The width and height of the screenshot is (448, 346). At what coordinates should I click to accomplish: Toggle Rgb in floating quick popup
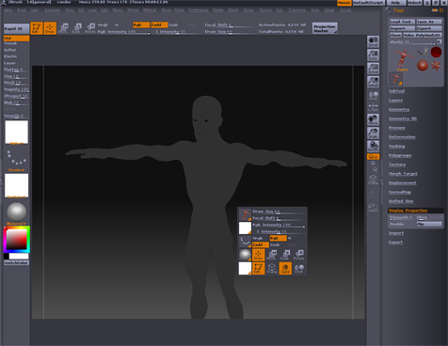coord(278,238)
